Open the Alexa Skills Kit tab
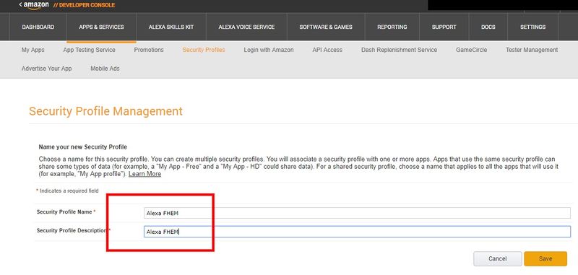Image resolution: width=578 pixels, height=275 pixels. pos(171,27)
